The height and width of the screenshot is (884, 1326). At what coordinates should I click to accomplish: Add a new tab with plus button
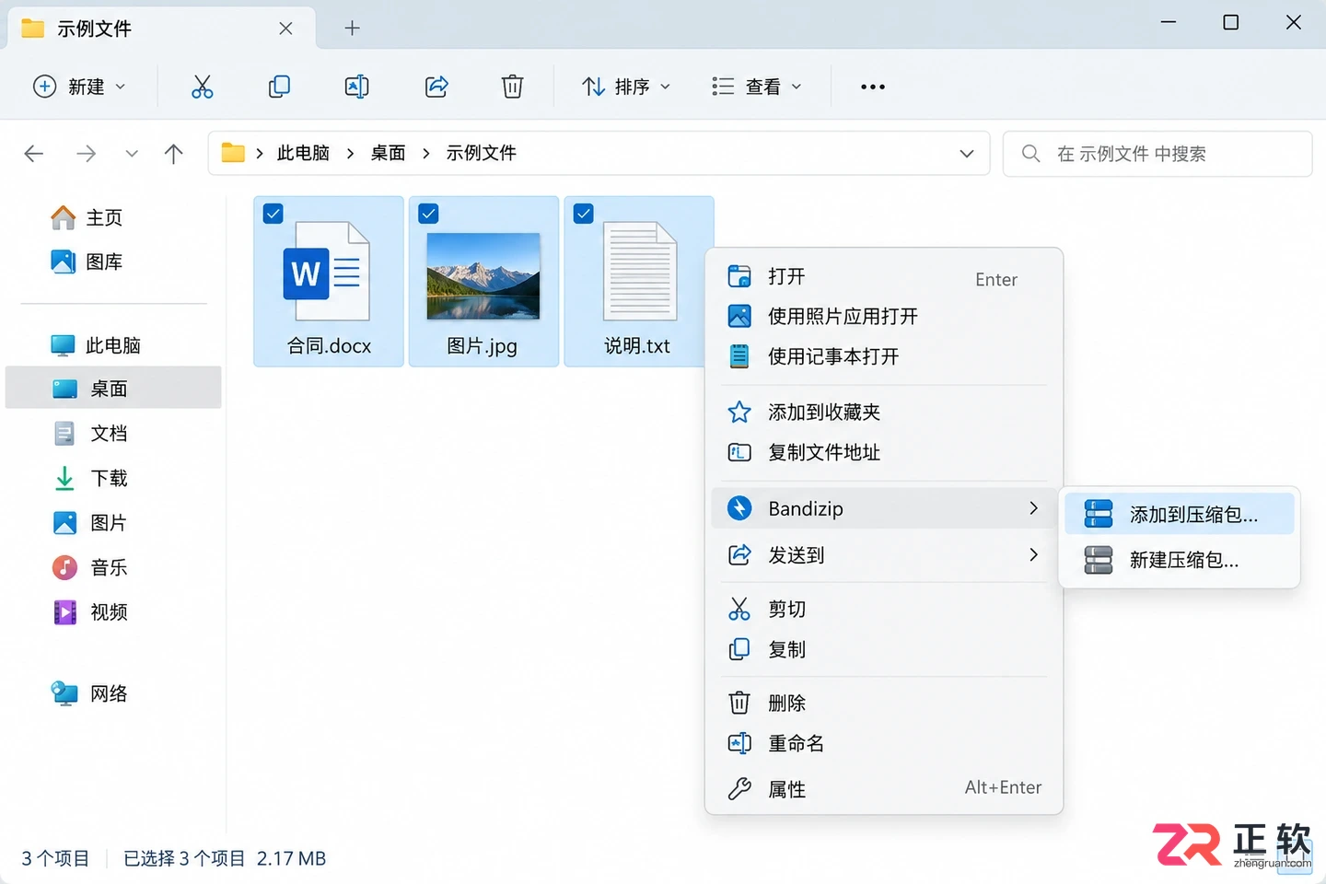(x=352, y=29)
